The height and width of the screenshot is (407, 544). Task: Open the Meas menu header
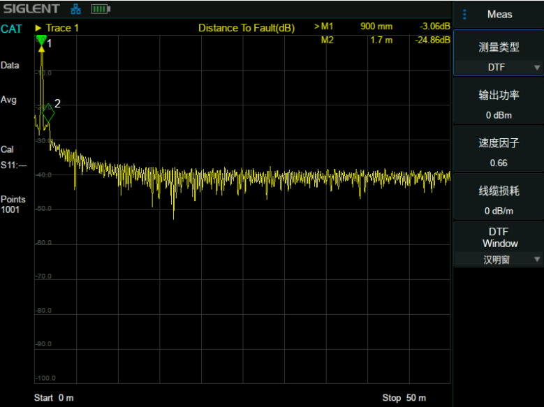pyautogui.click(x=499, y=15)
